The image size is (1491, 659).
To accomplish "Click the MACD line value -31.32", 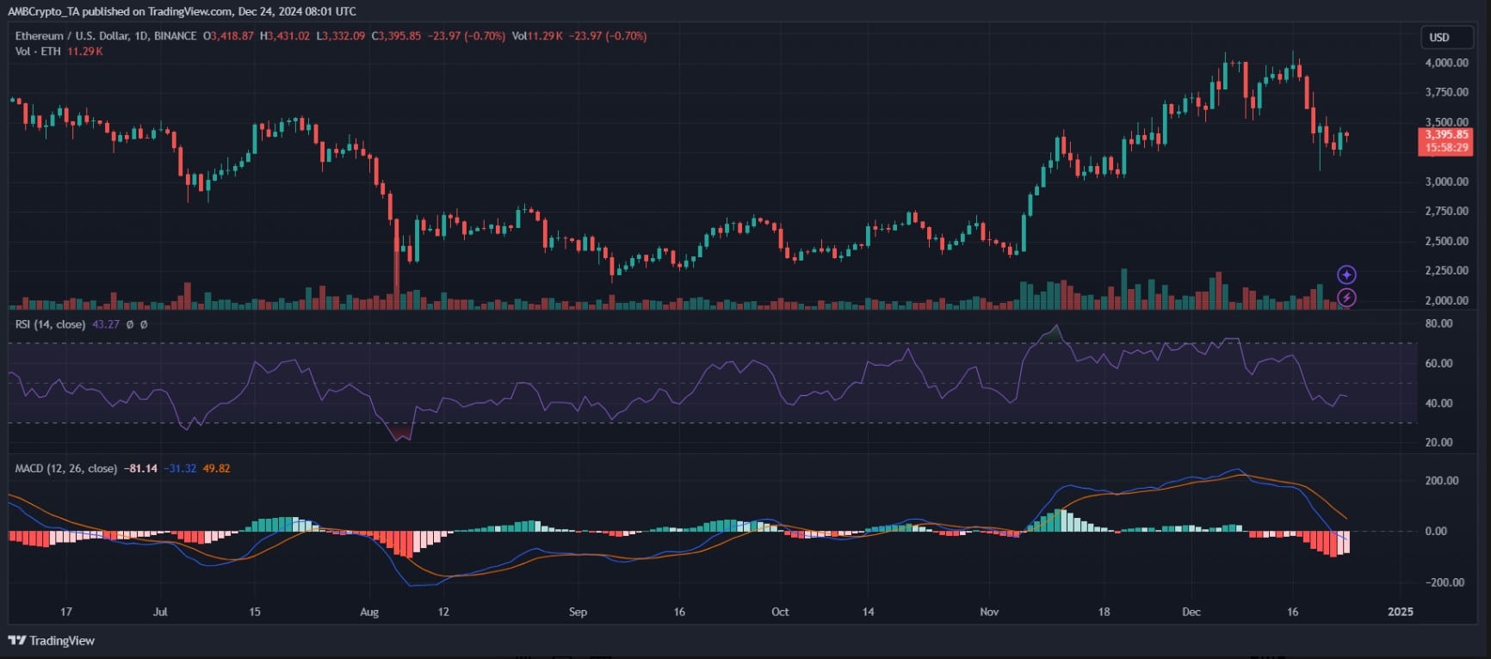I will pos(180,469).
